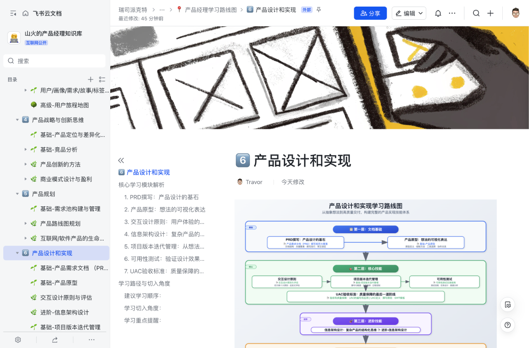This screenshot has width=529, height=348.
Task: Collapse the document library sidebar
Action: [13, 13]
